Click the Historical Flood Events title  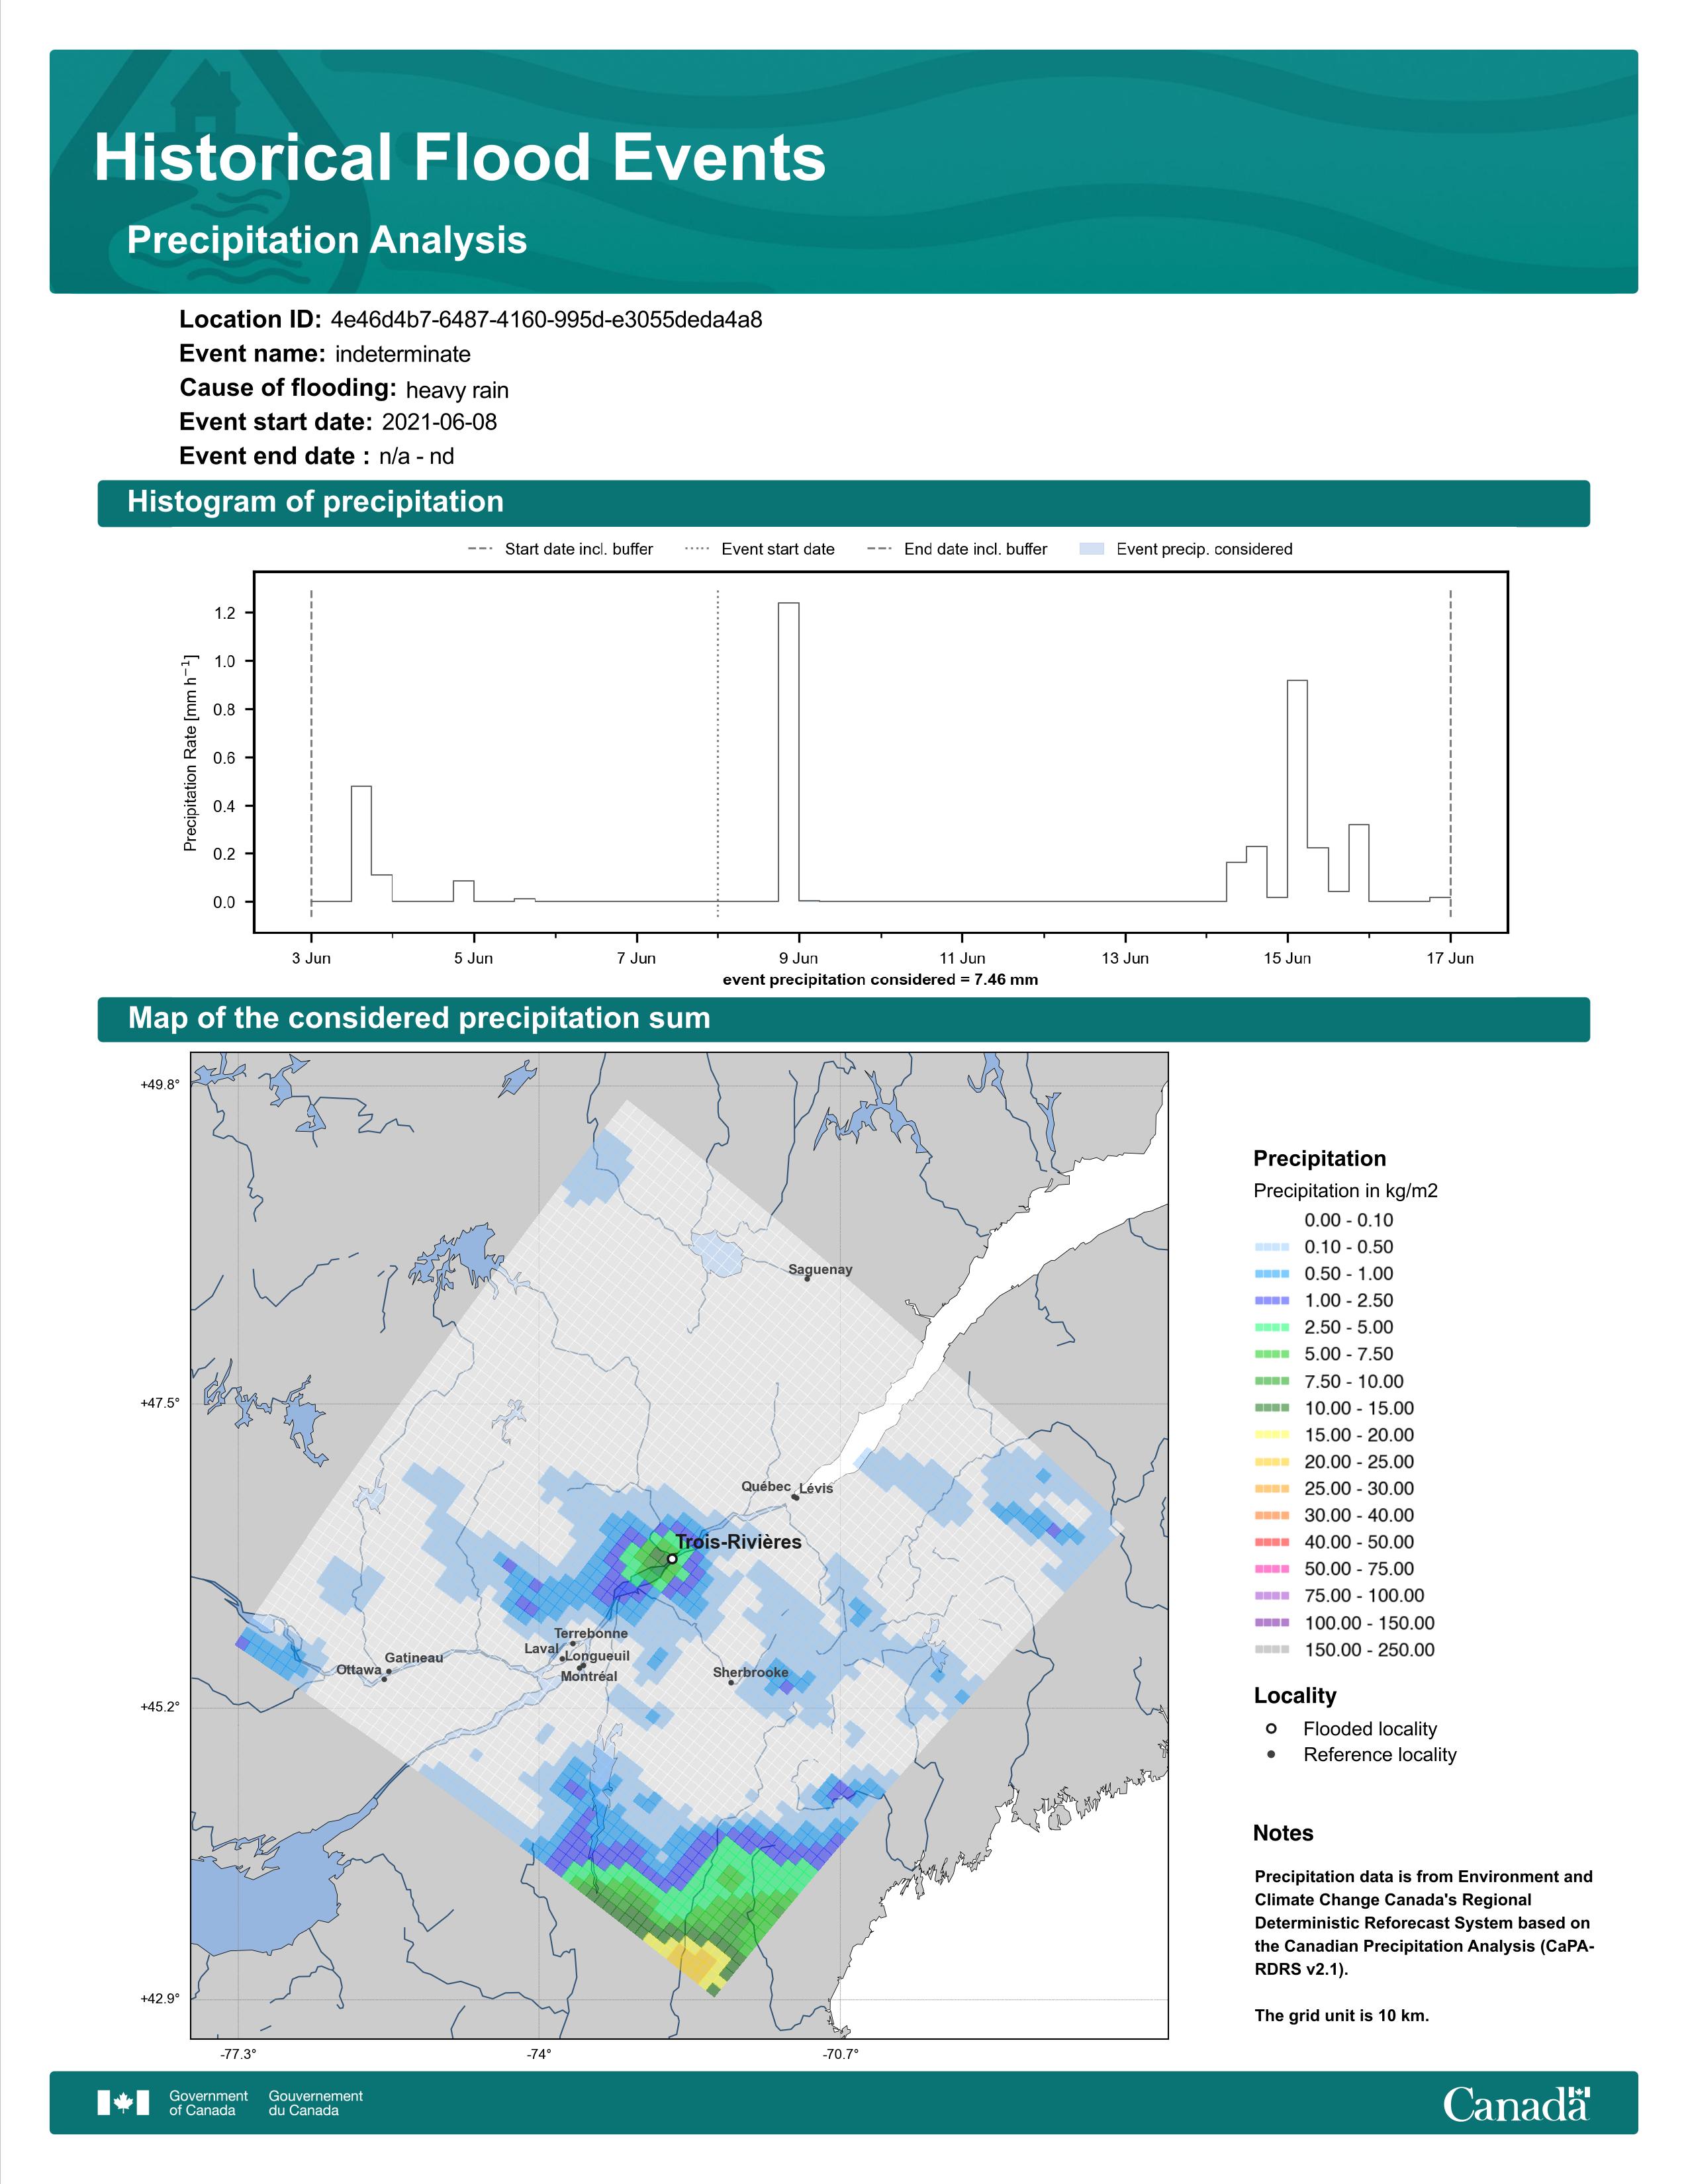click(460, 158)
